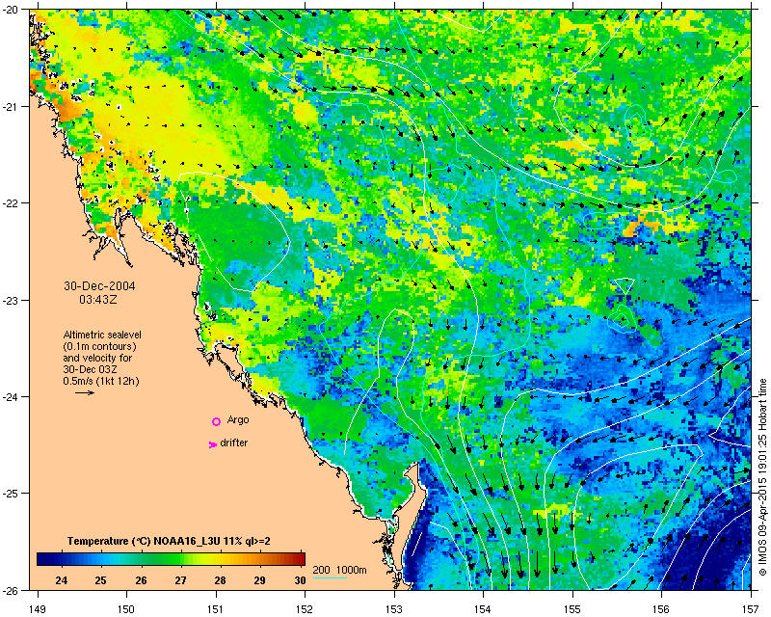Click the longitude axis label 153
Screen dimensions: 771x617
[x=394, y=608]
